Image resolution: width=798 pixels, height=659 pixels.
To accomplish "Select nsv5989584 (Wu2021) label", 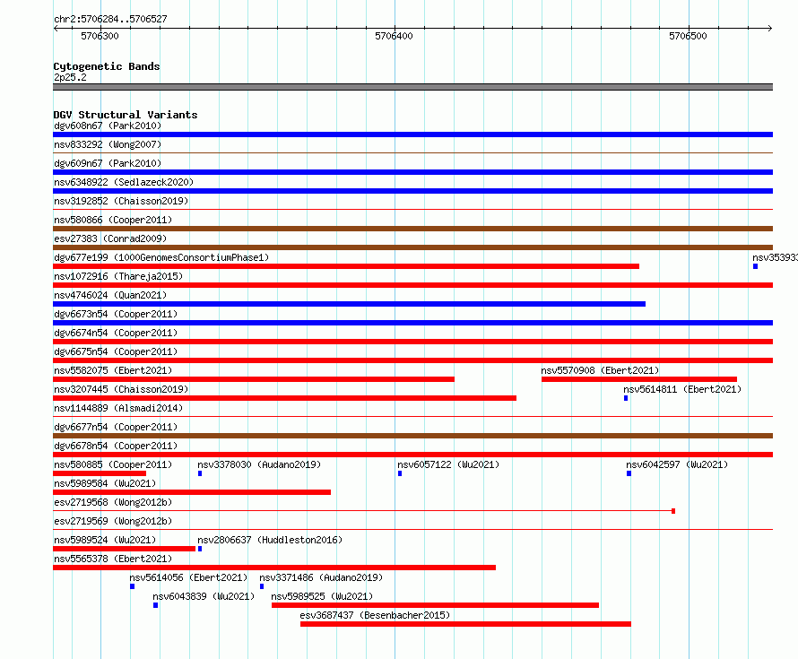I will click(105, 483).
